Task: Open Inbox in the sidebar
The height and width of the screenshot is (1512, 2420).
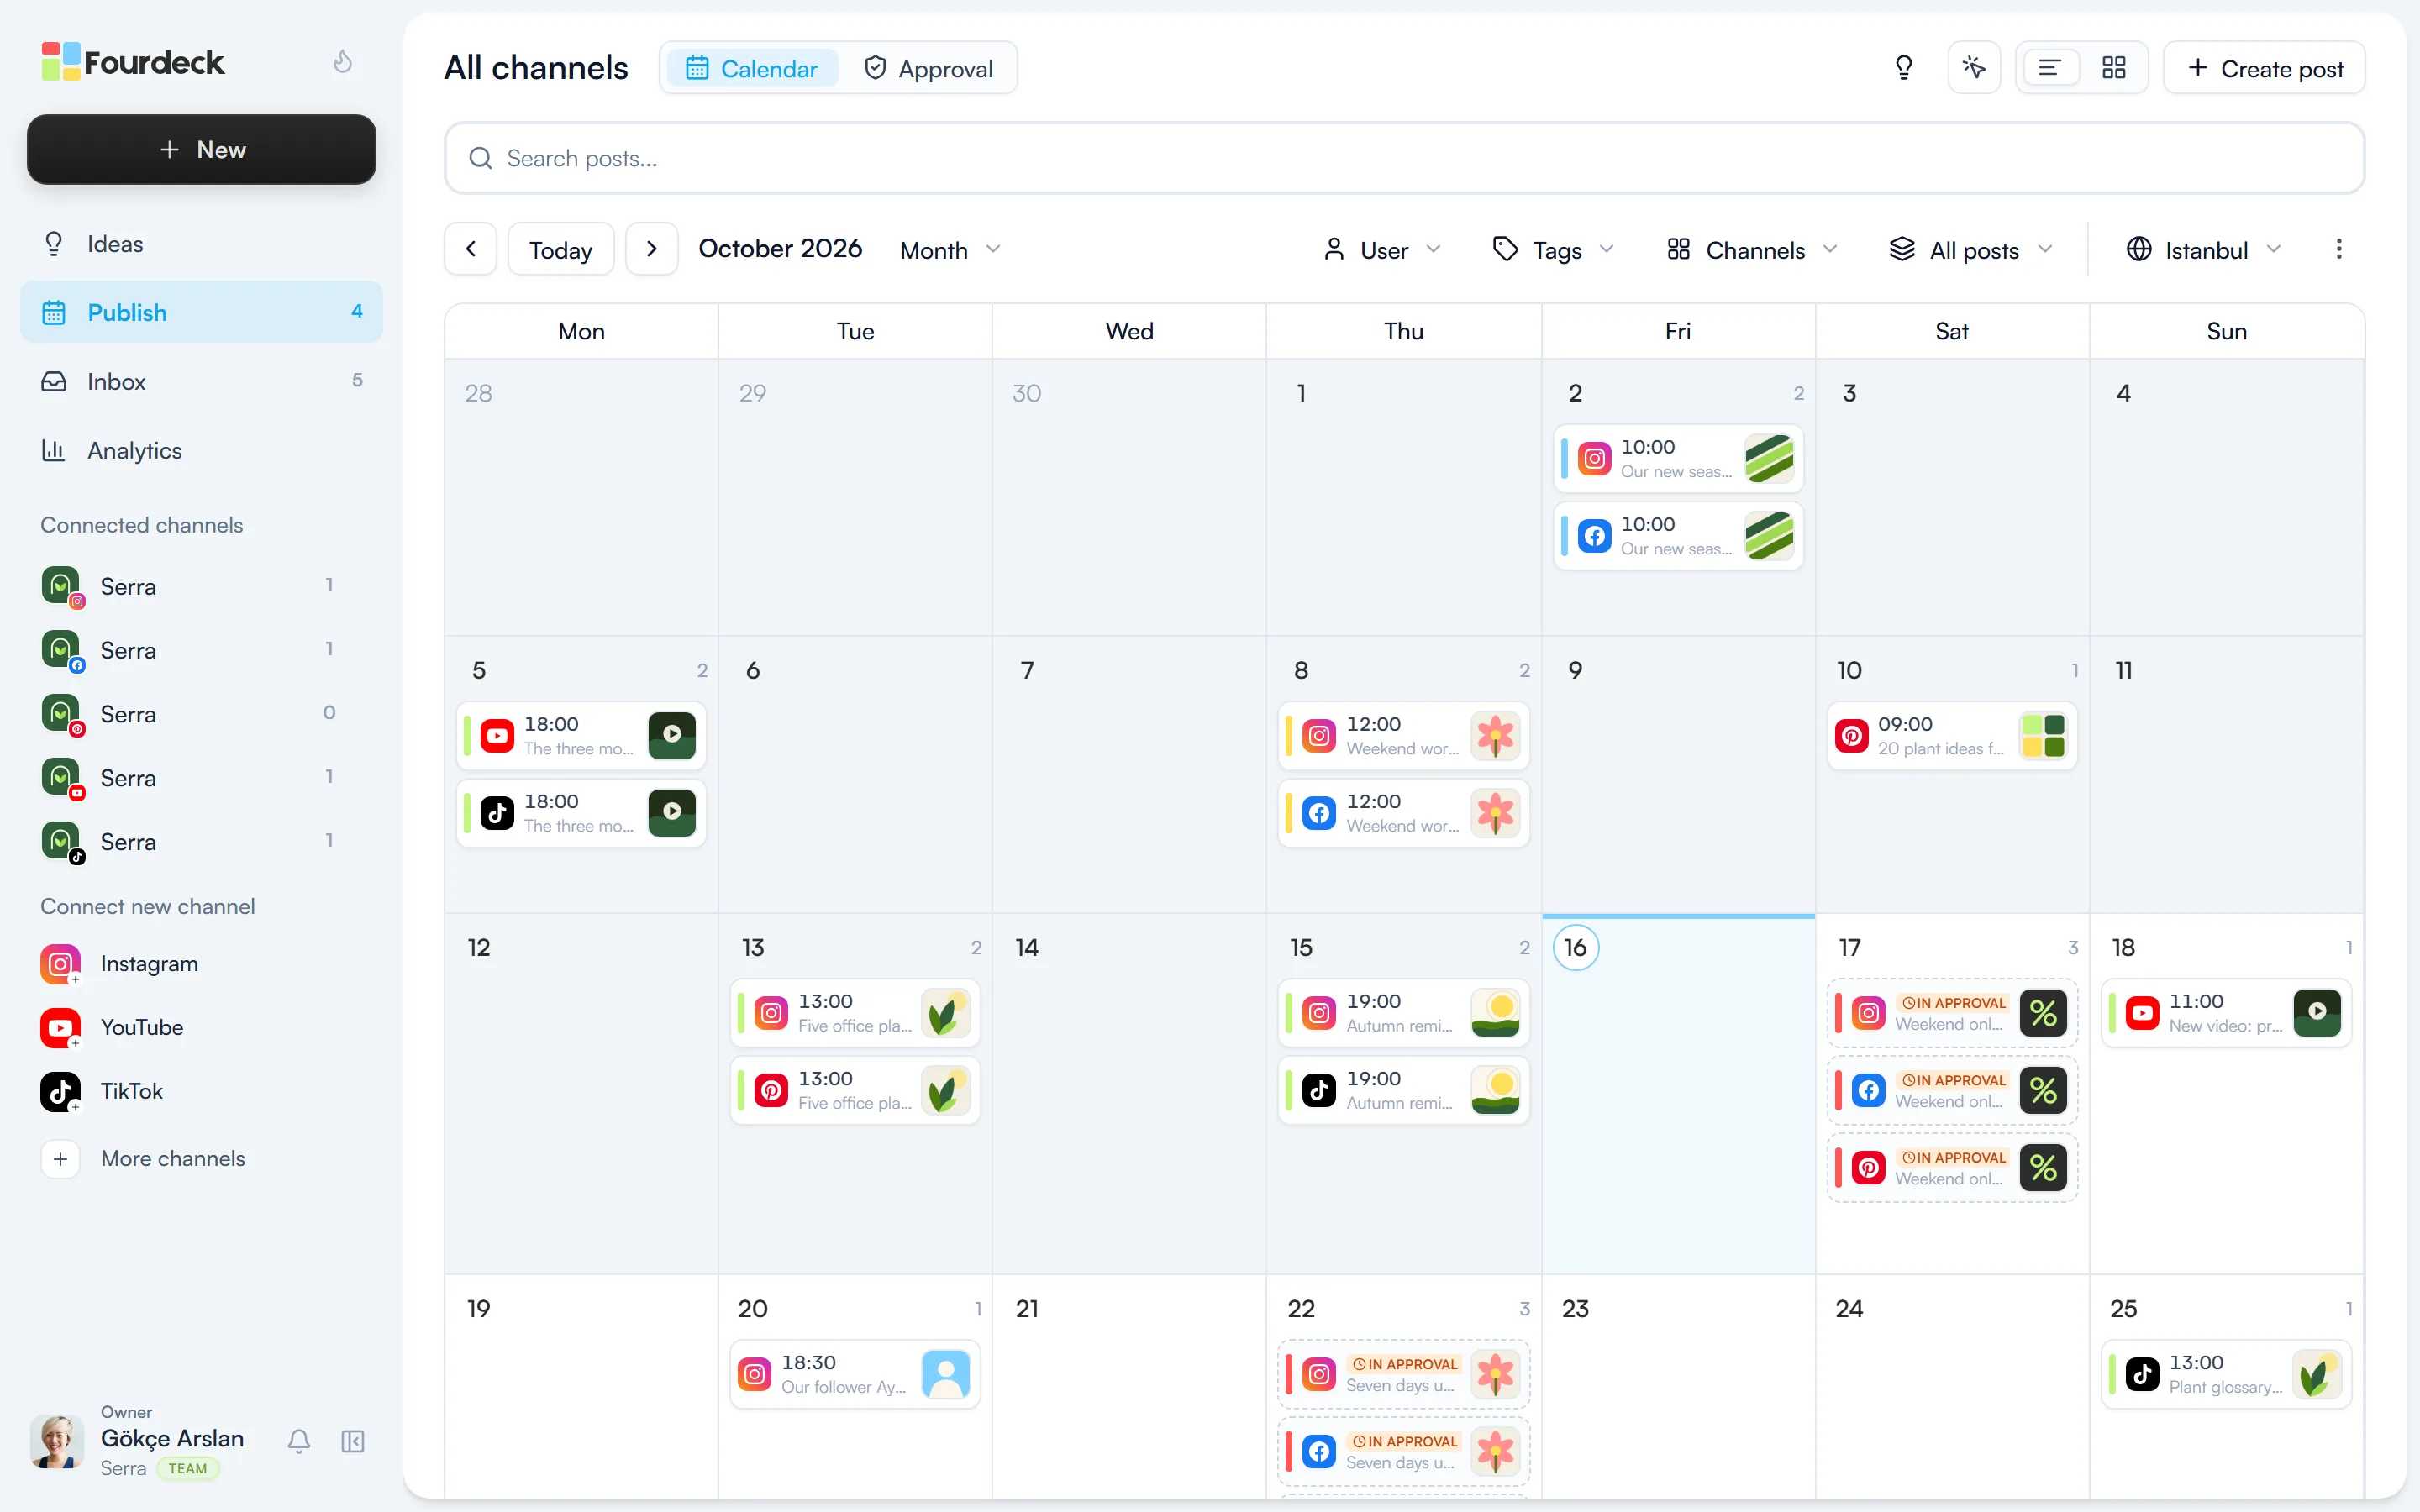Action: coord(201,381)
